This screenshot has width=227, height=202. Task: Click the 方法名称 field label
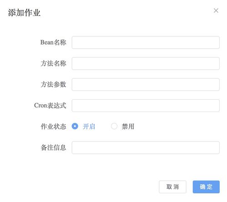[x=53, y=63]
